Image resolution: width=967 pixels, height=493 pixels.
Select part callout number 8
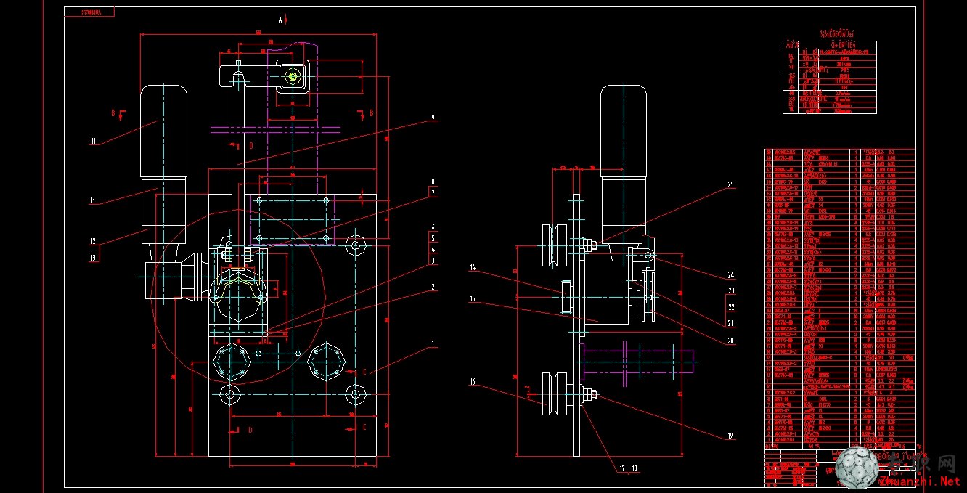pos(433,182)
